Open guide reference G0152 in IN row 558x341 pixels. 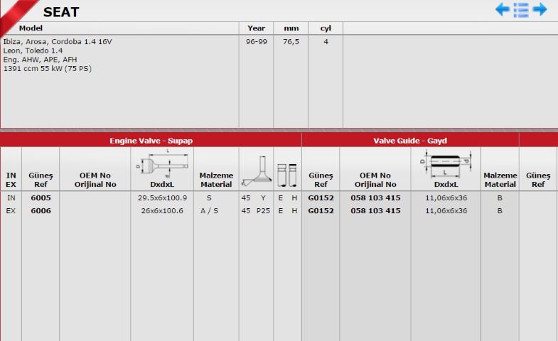[321, 197]
